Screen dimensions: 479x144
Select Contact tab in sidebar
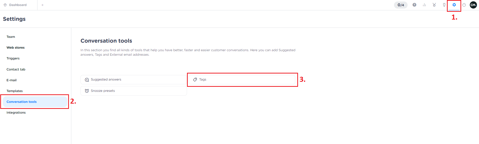pos(16,69)
